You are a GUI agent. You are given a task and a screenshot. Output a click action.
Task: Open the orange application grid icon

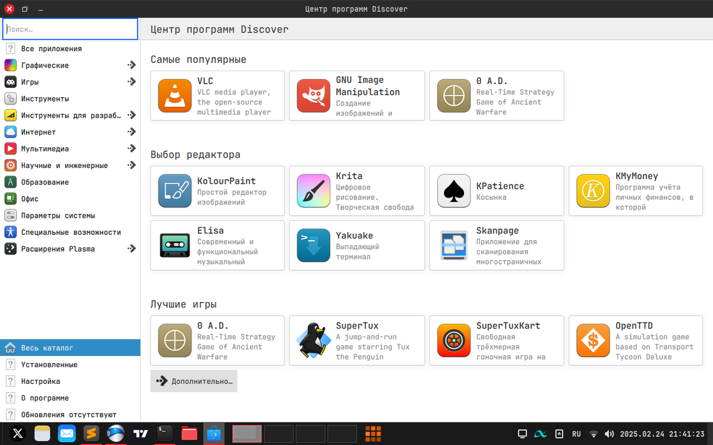pyautogui.click(x=373, y=434)
